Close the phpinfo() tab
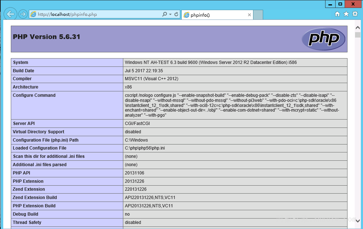Viewport: 363px width, 229px height. pos(249,15)
